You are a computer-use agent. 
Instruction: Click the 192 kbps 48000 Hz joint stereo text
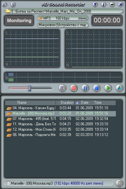point(79,183)
